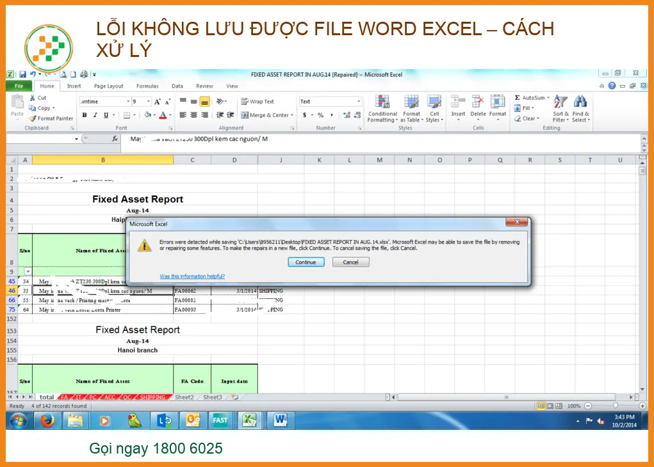Toggle Wrap Text for the cell
This screenshot has height=467, width=654.
click(x=258, y=102)
